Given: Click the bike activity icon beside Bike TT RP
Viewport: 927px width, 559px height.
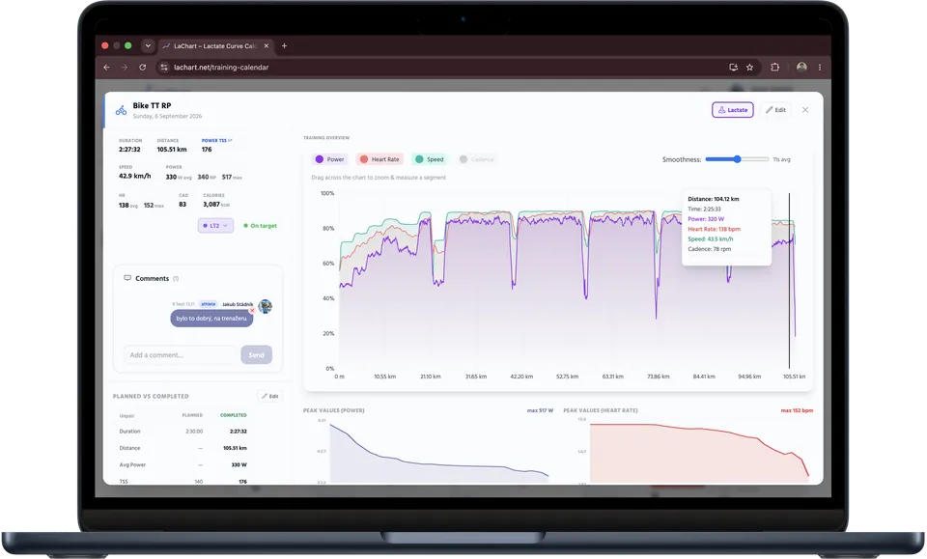Looking at the screenshot, I should 122,110.
